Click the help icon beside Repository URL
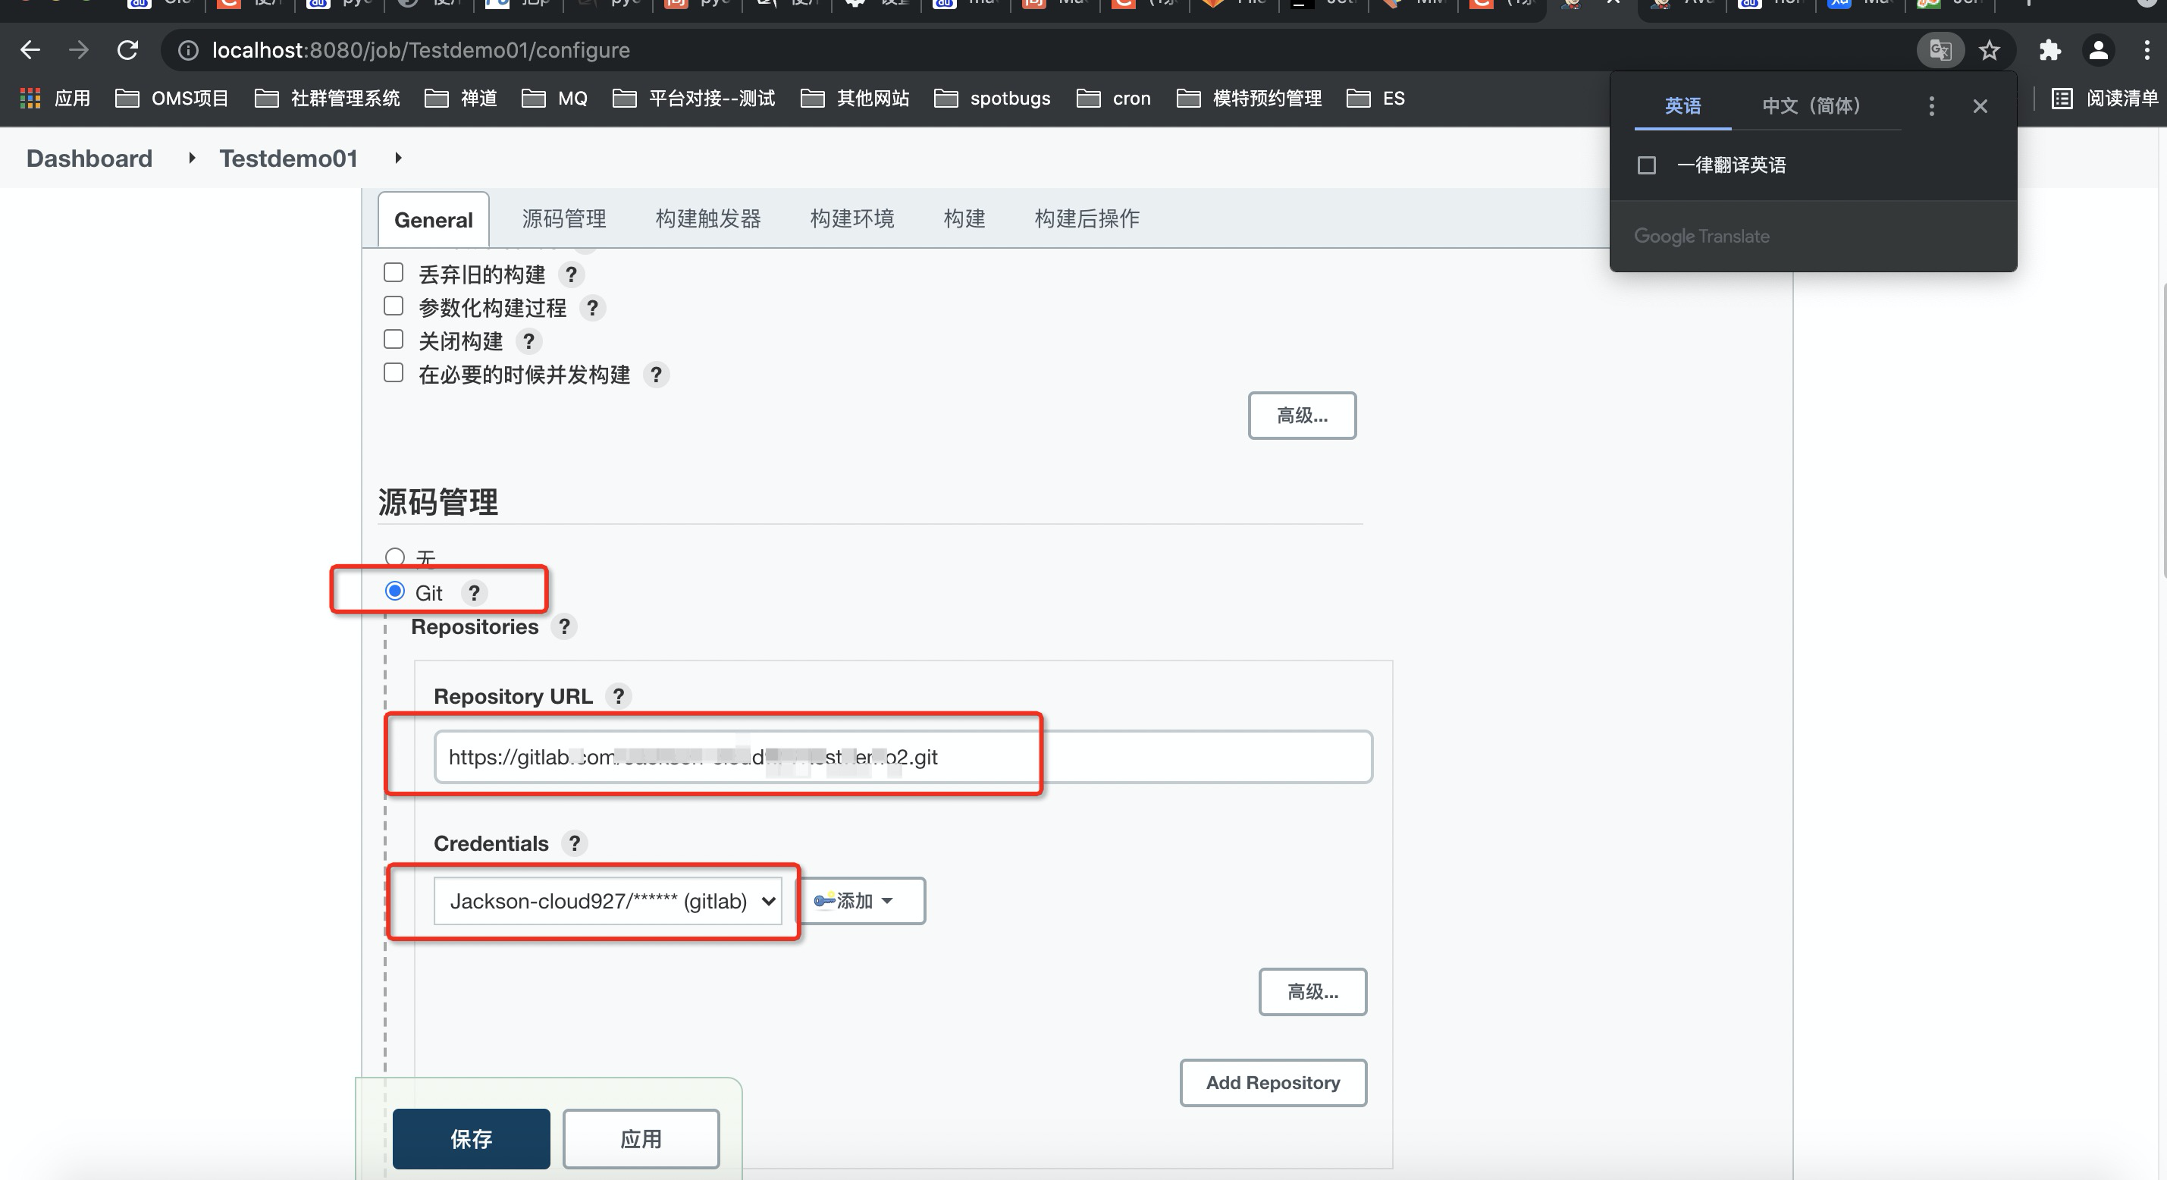 [x=618, y=696]
